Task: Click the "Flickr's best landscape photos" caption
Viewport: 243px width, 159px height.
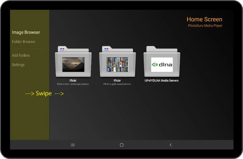Action: (73, 84)
